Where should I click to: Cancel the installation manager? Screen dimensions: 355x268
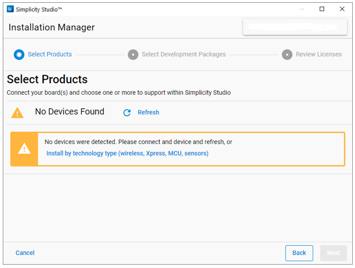25,253
